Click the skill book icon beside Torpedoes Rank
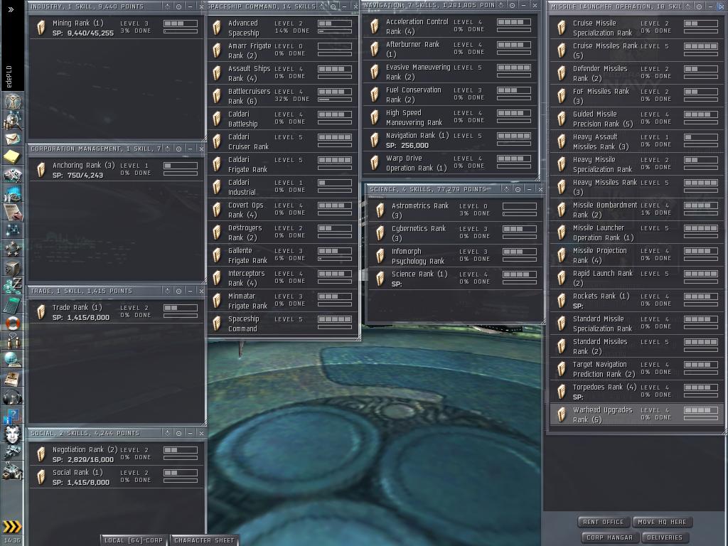 coord(562,392)
